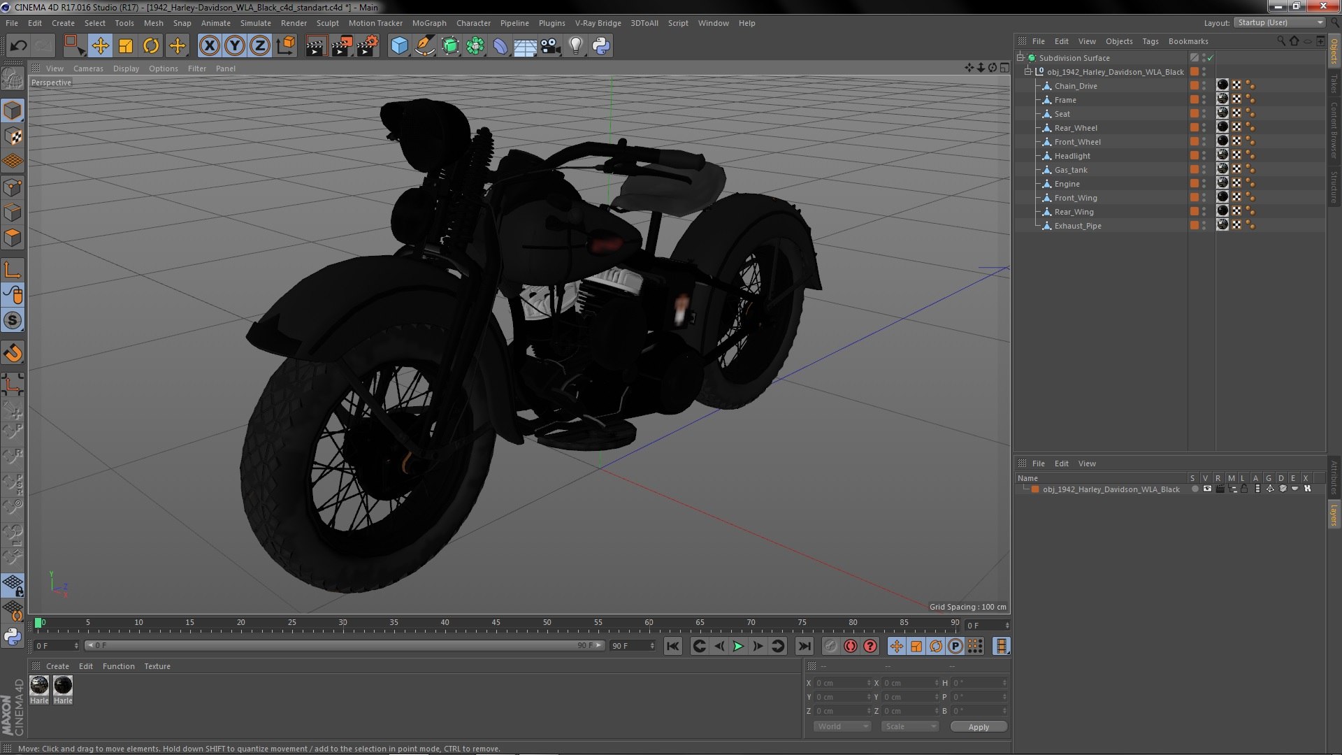1342x755 pixels.
Task: Go to start of animation
Action: pos(672,647)
